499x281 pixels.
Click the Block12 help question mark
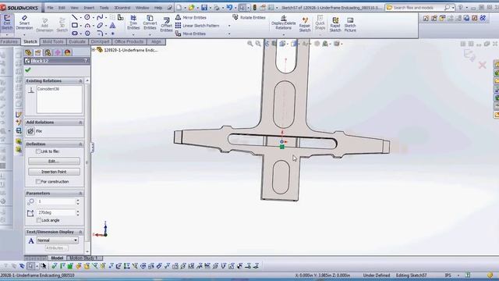pyautogui.click(x=86, y=61)
